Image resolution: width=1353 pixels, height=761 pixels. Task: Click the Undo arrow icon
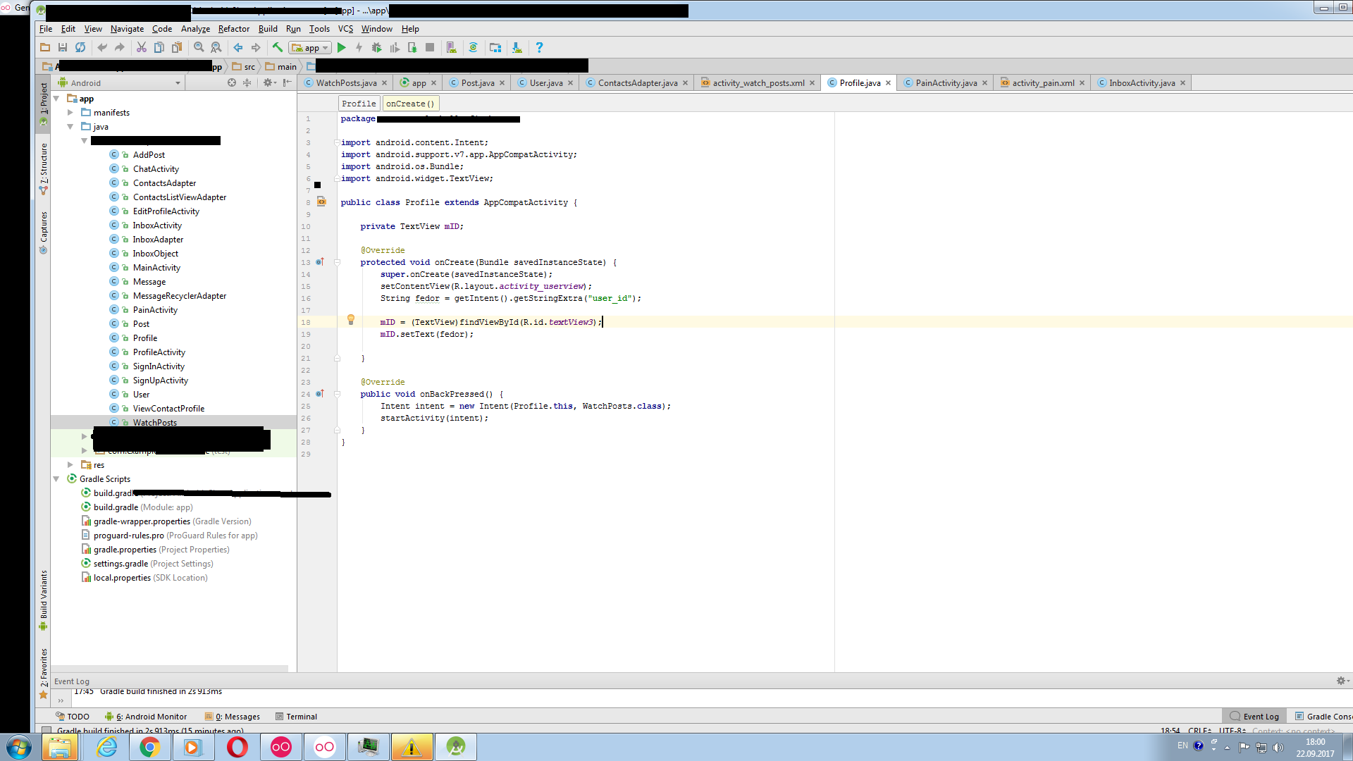pyautogui.click(x=102, y=47)
